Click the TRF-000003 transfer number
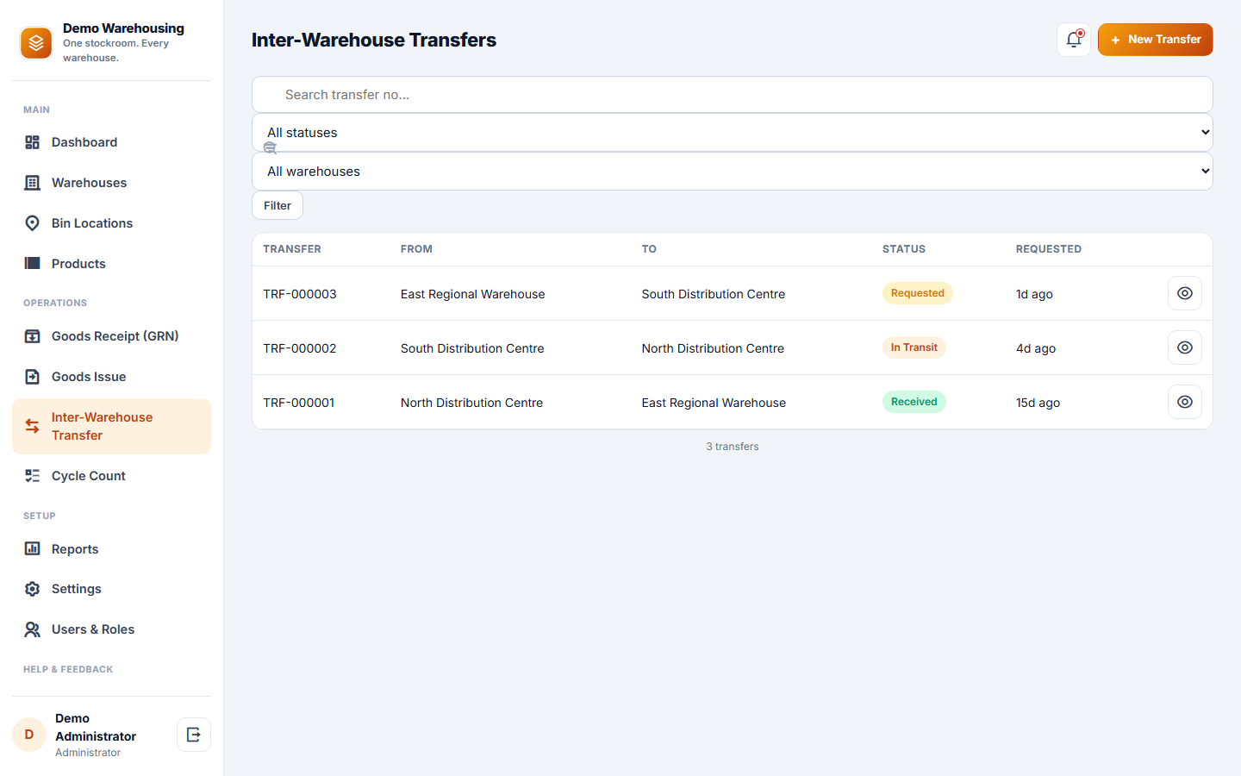Viewport: 1241px width, 776px height. [x=300, y=294]
